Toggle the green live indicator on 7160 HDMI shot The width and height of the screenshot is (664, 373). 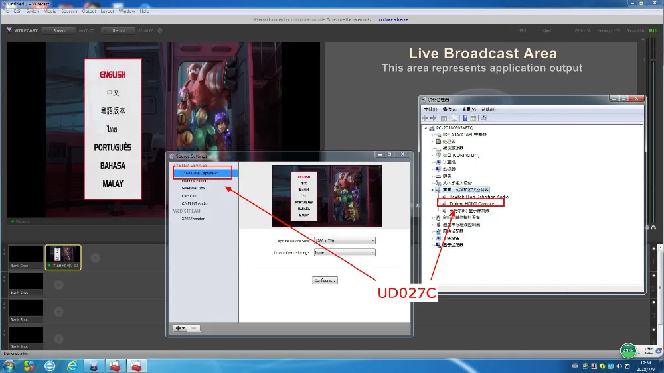click(x=50, y=265)
